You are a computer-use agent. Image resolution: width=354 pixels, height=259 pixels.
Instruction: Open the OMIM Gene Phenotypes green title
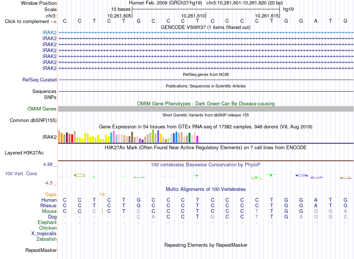206,104
